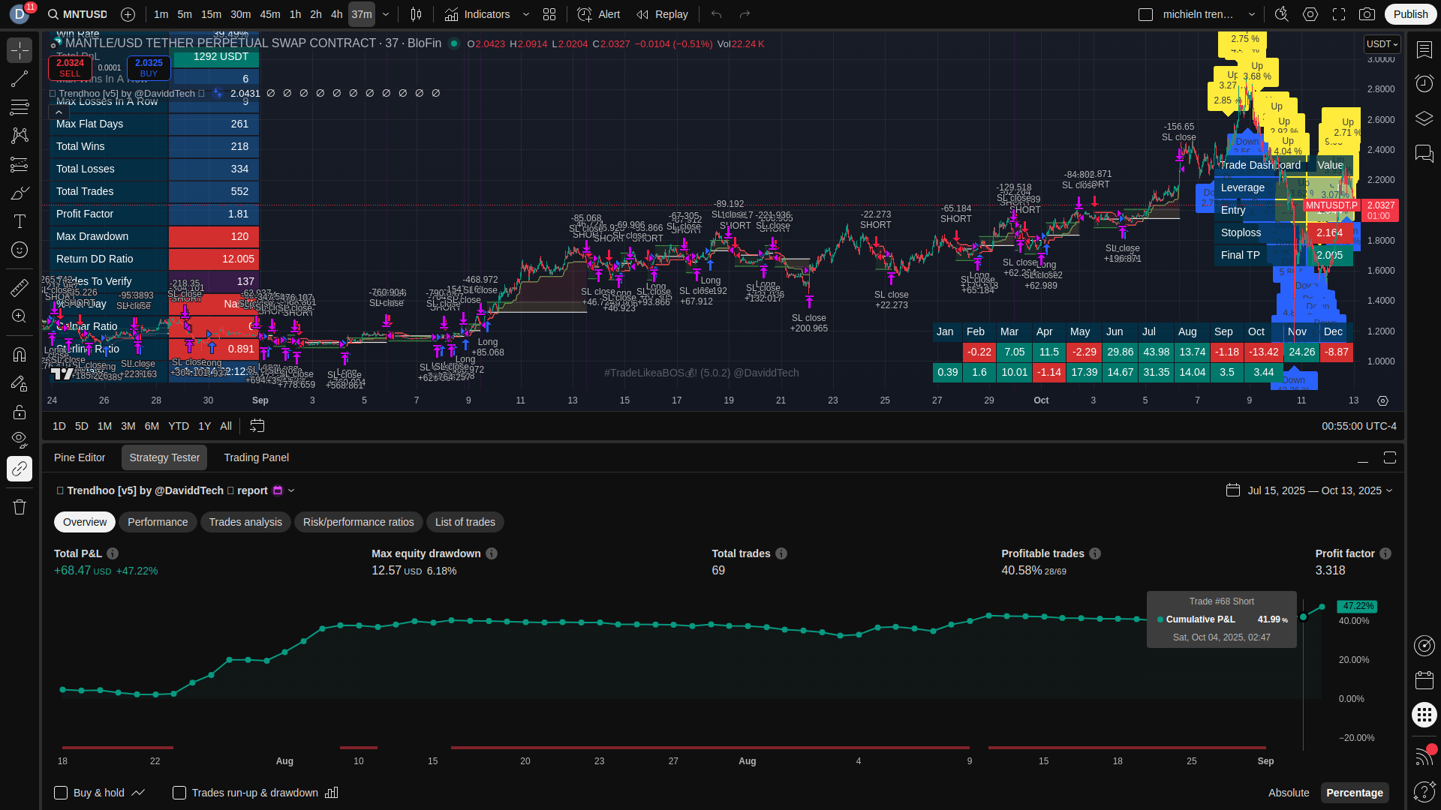Image resolution: width=1441 pixels, height=810 pixels.
Task: Open the USDT currency dropdown
Action: point(1382,44)
